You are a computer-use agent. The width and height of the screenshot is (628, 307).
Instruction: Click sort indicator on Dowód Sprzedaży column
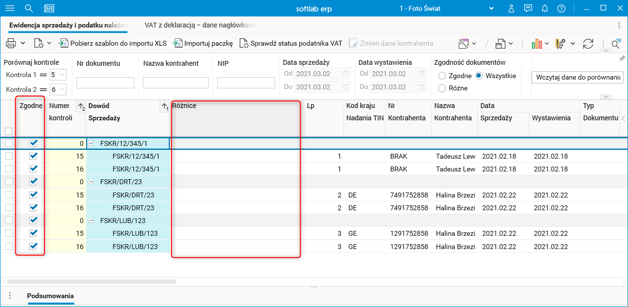click(x=165, y=106)
